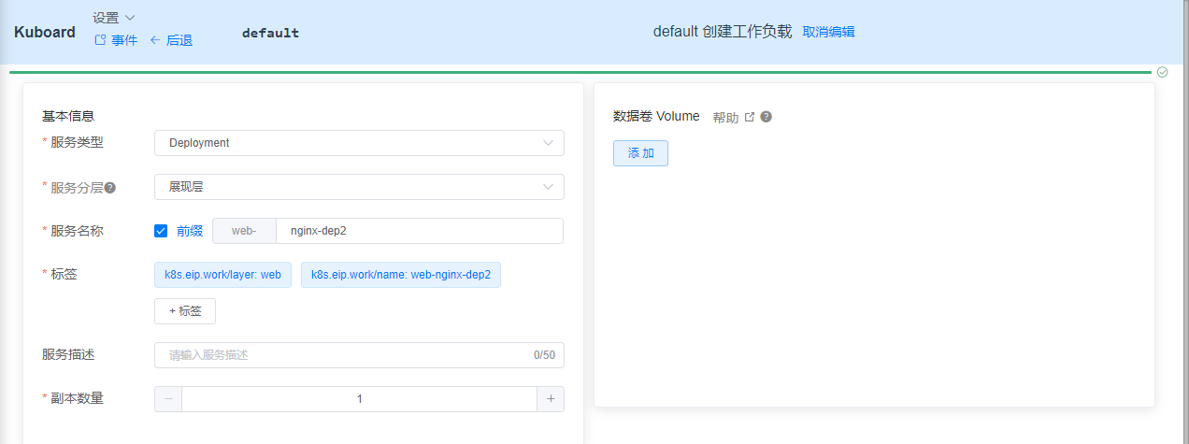Click the green progress check circle icon
1189x444 pixels.
click(x=1162, y=72)
